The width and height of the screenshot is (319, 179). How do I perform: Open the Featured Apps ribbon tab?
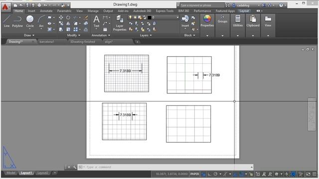[225, 11]
